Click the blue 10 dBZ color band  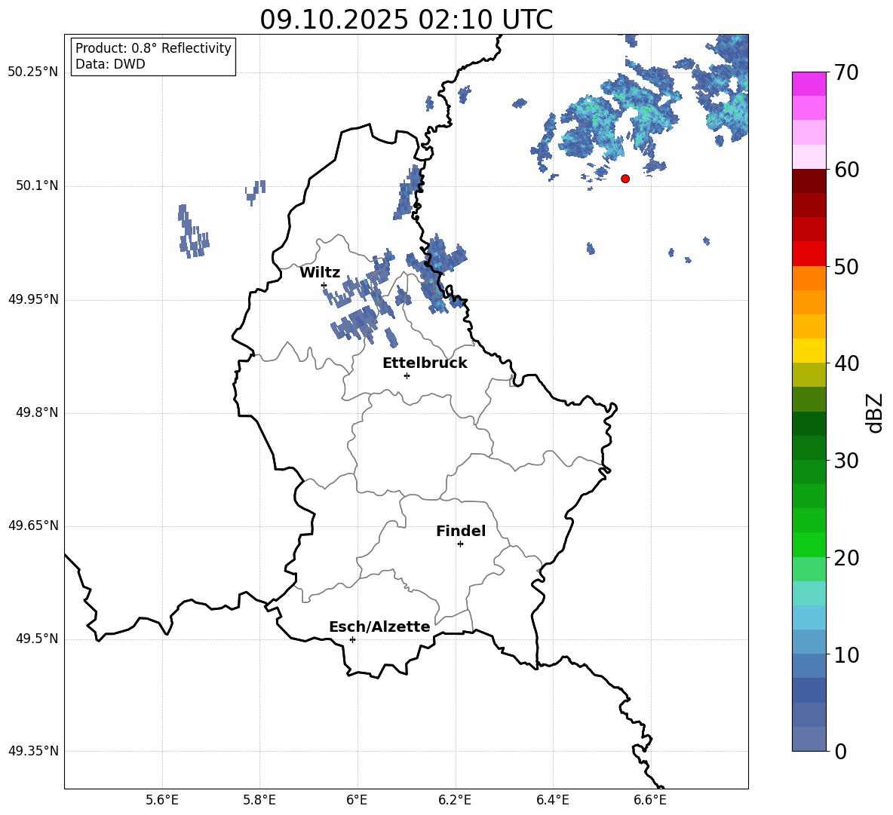coord(809,666)
